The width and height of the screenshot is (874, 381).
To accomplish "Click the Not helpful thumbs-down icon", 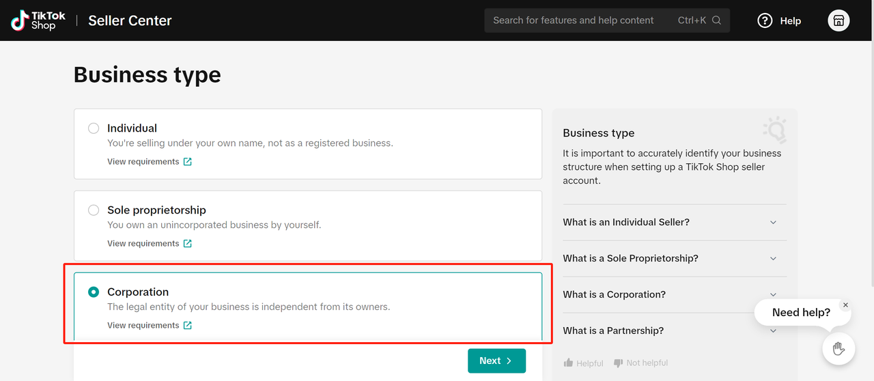I will pos(618,363).
